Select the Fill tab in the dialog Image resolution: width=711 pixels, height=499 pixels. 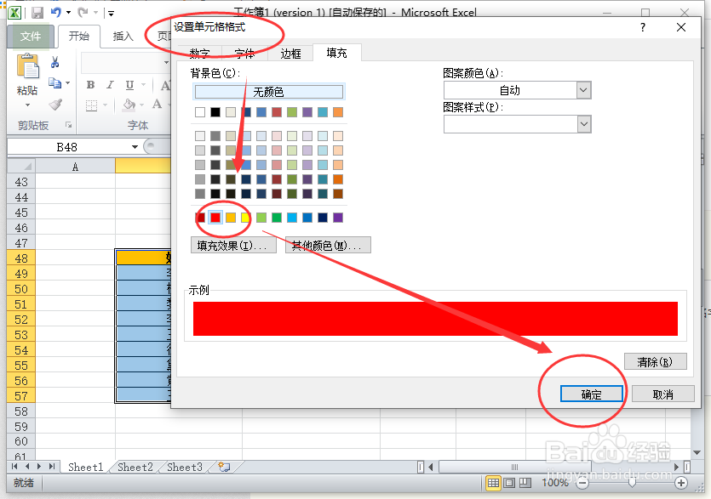(x=336, y=53)
